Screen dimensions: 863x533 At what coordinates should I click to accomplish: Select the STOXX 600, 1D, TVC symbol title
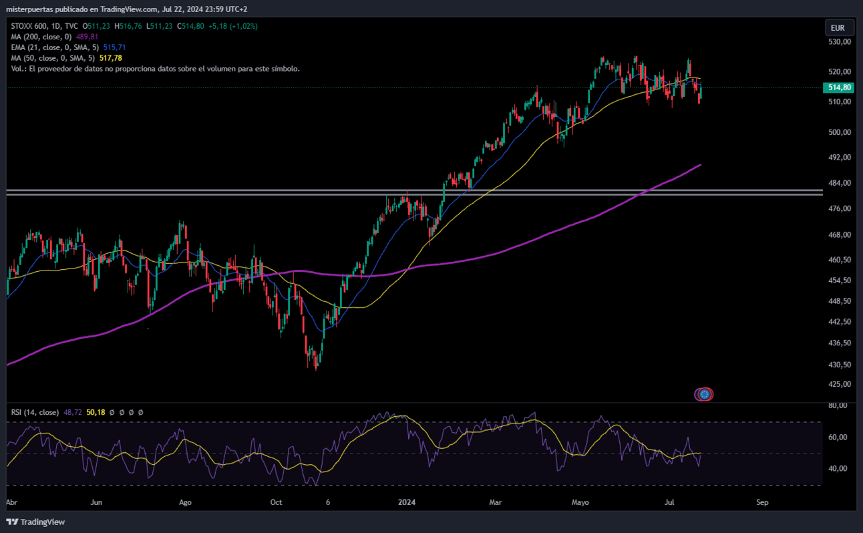44,26
